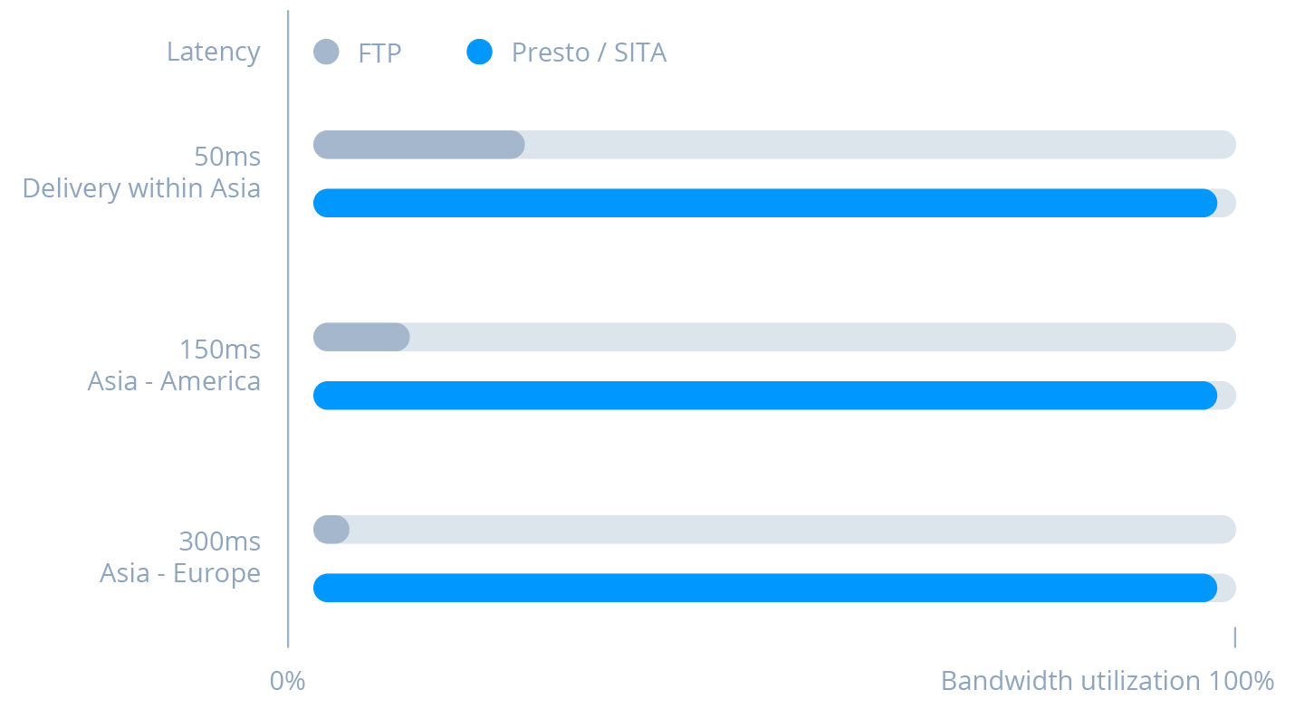Select the FTP legend label

[379, 53]
